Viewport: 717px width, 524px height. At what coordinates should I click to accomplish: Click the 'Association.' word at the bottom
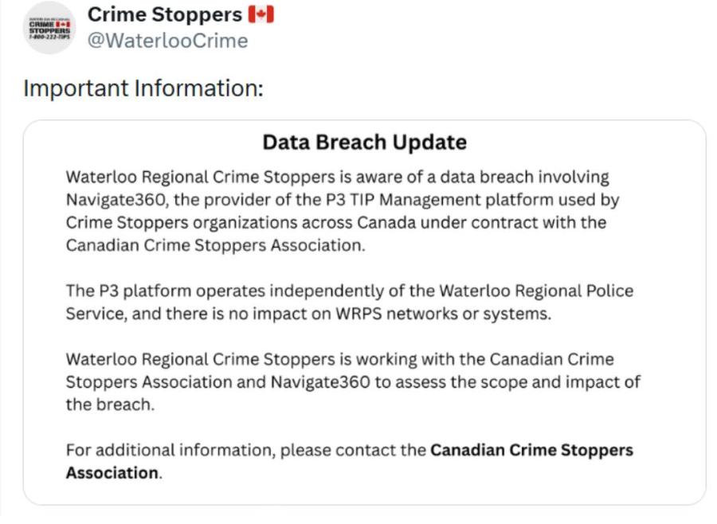click(114, 473)
